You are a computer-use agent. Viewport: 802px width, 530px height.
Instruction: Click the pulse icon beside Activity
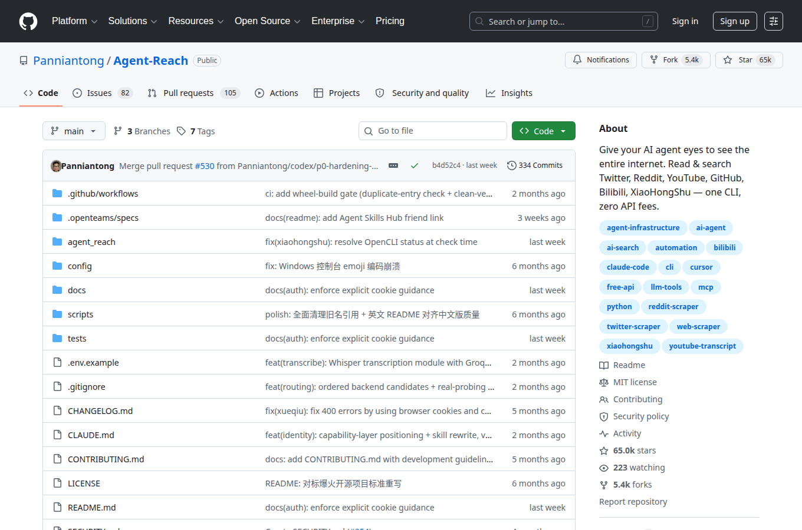(x=604, y=433)
